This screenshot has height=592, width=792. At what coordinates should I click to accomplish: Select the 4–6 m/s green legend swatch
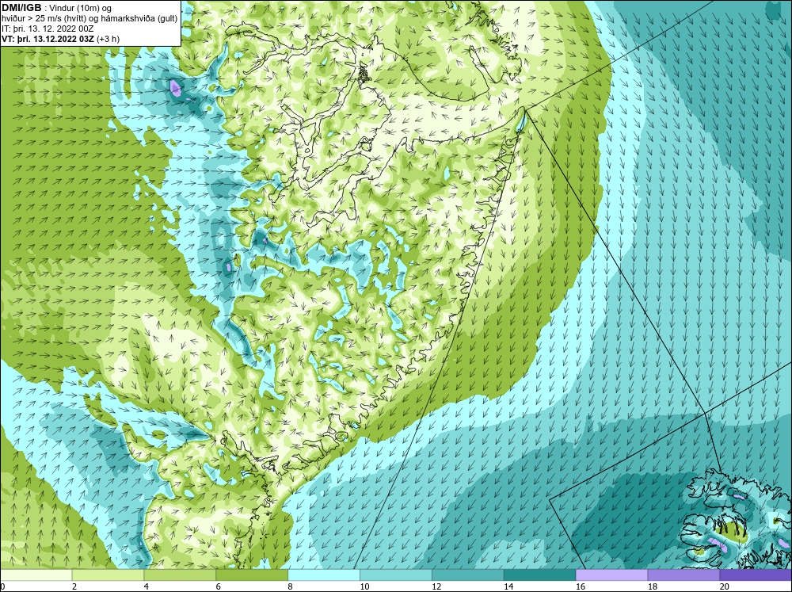click(x=180, y=575)
